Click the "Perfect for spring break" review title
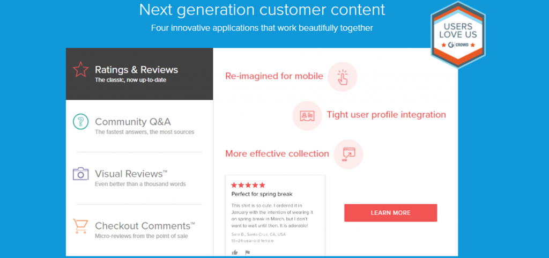 tap(262, 194)
